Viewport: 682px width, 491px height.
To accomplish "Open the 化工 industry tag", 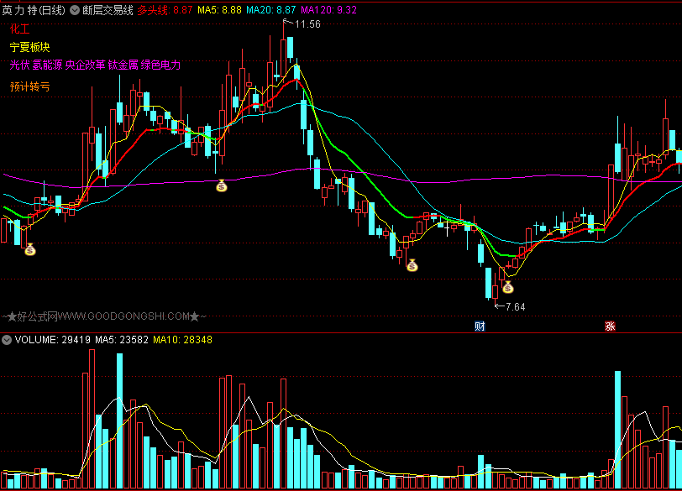I will (x=19, y=29).
